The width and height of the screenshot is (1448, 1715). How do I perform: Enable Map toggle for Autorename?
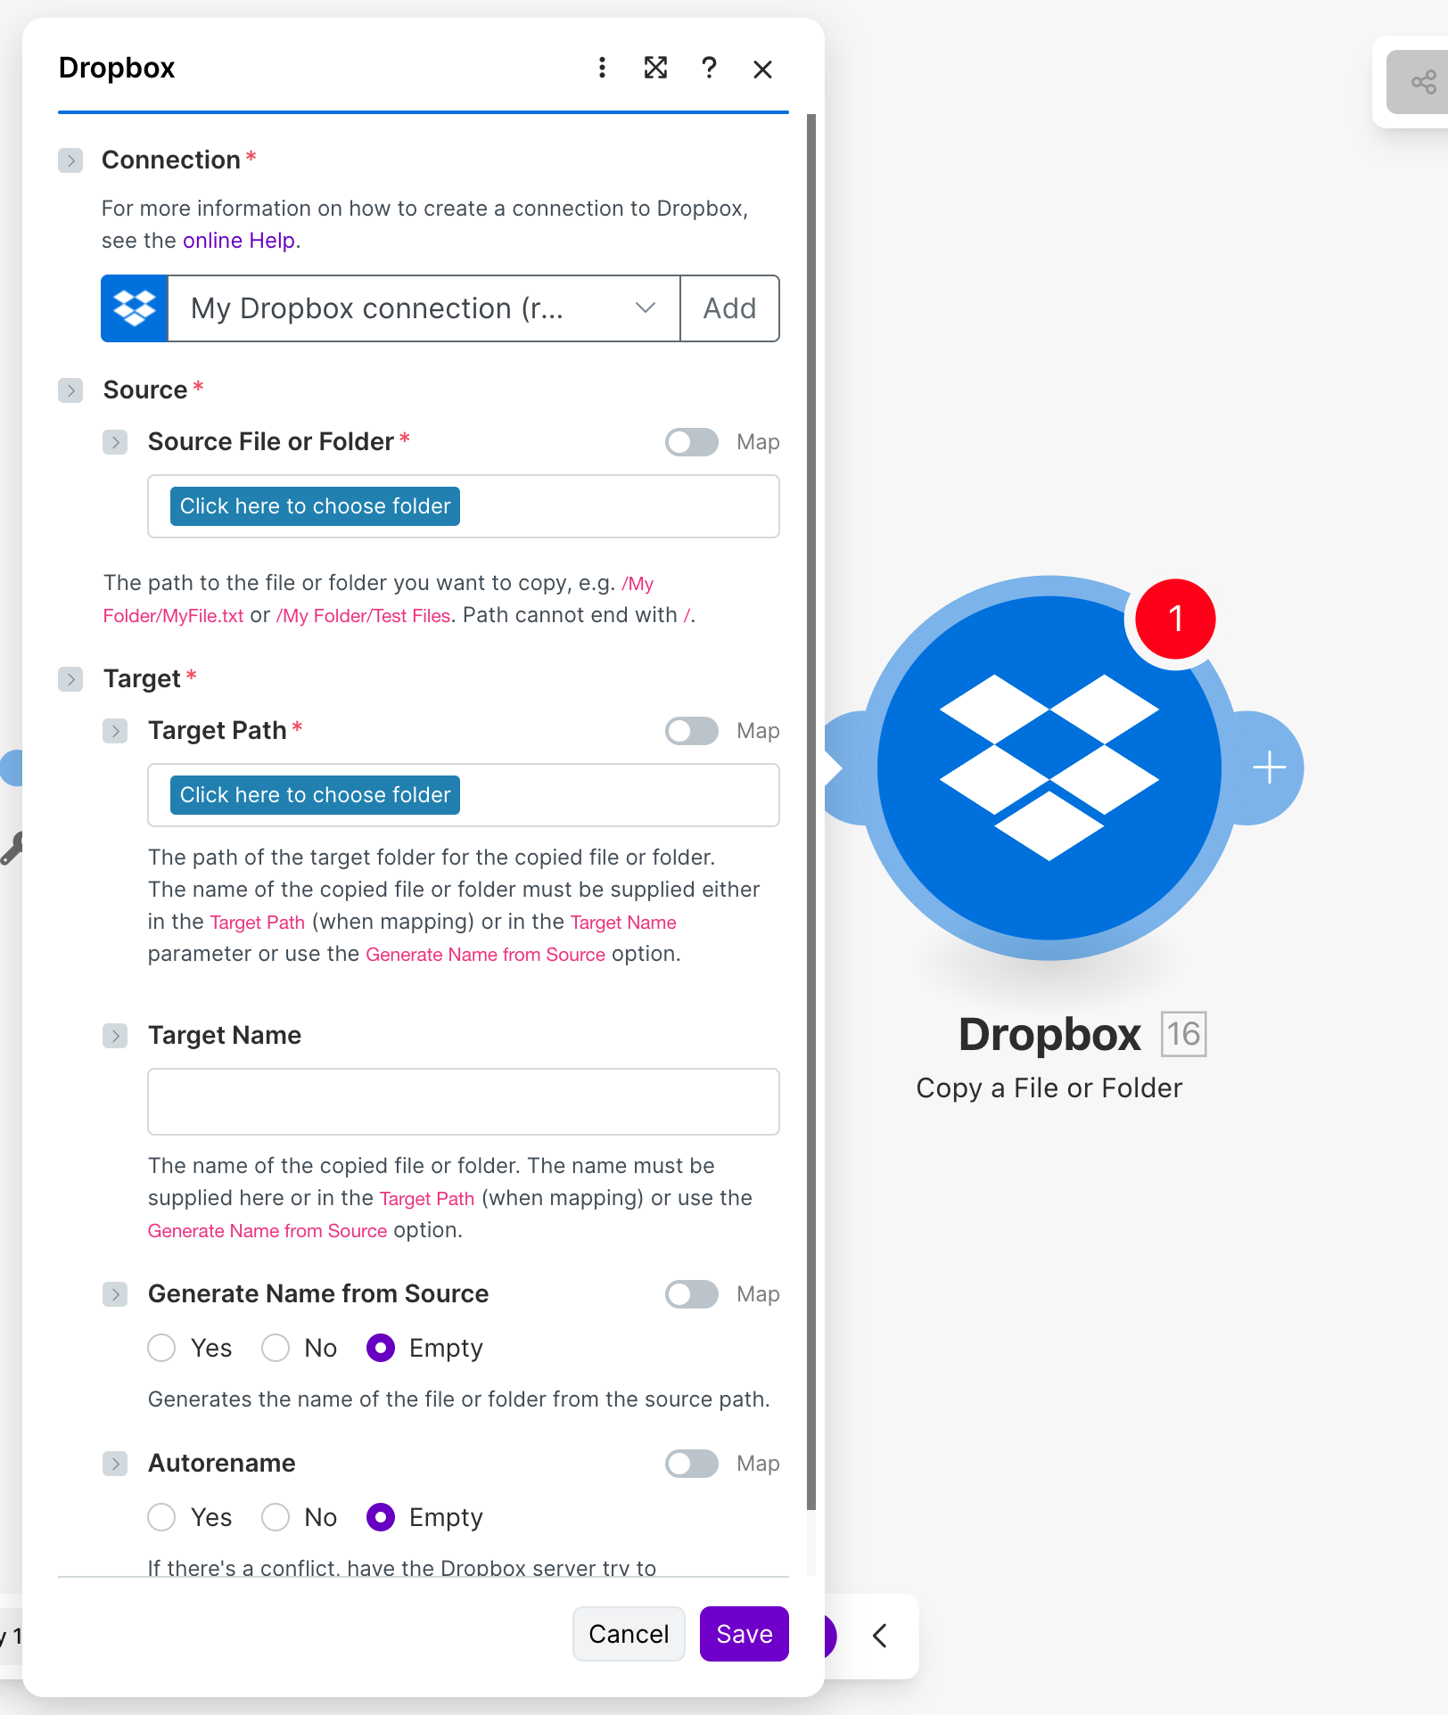(692, 1464)
